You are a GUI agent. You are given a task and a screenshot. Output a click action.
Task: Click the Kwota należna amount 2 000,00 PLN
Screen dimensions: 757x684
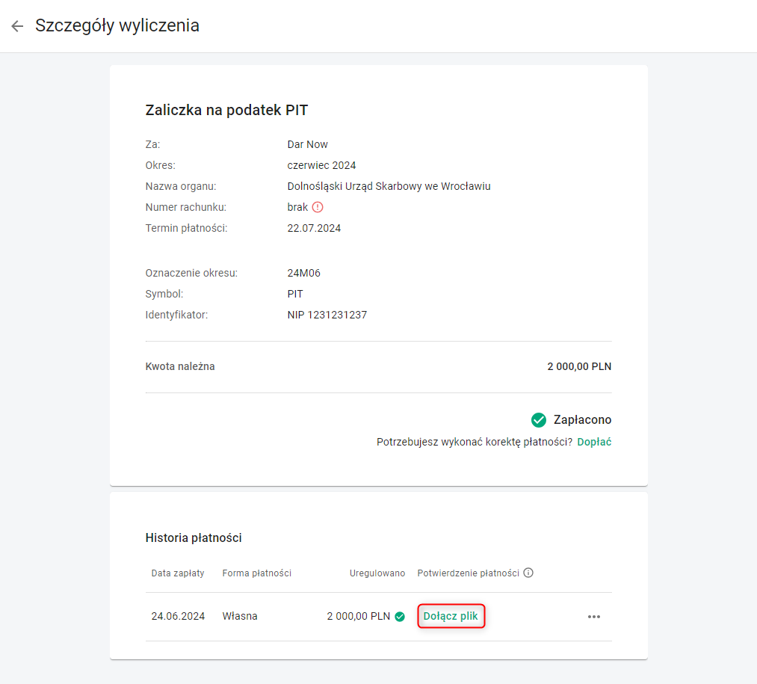click(579, 367)
